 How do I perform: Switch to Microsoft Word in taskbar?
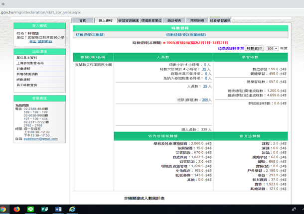coord(58,209)
